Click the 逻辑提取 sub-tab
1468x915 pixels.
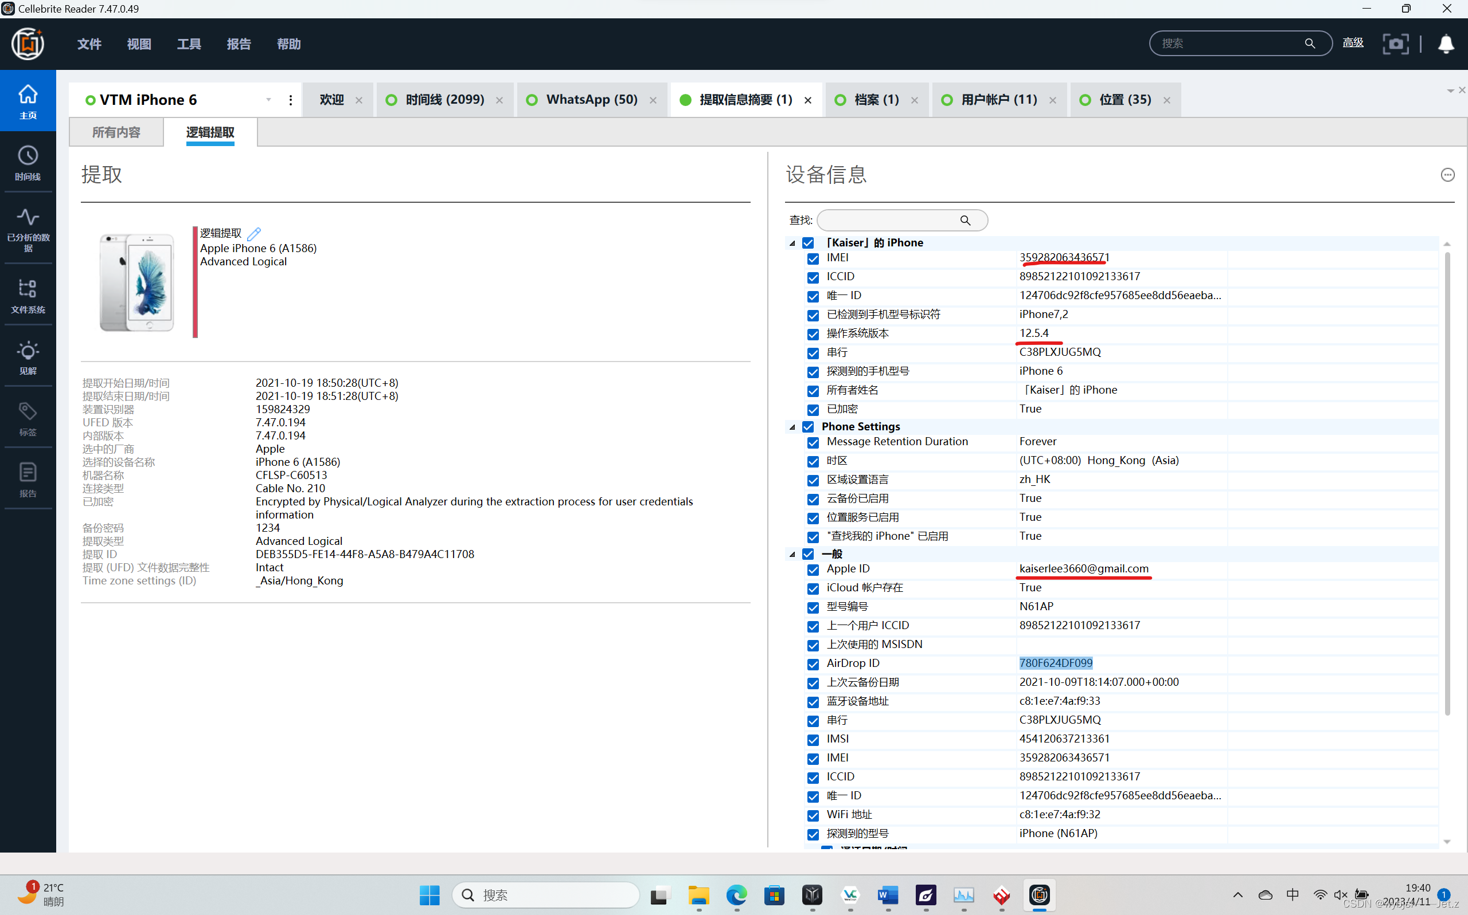pos(210,132)
